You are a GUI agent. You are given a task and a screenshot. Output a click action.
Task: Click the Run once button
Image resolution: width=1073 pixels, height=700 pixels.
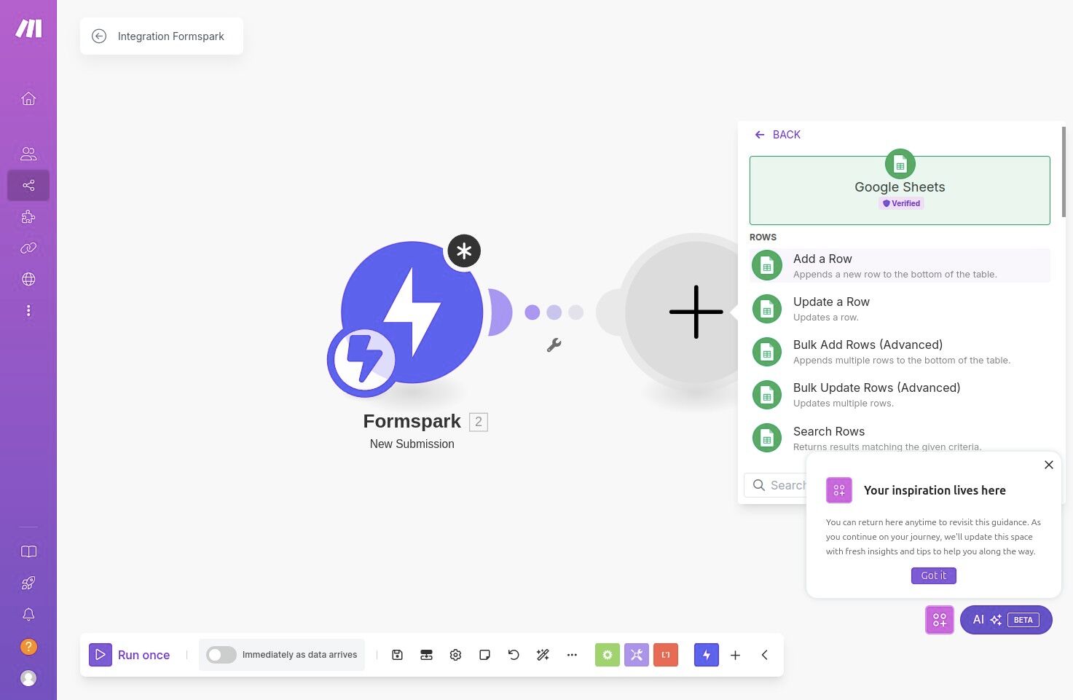pos(130,655)
